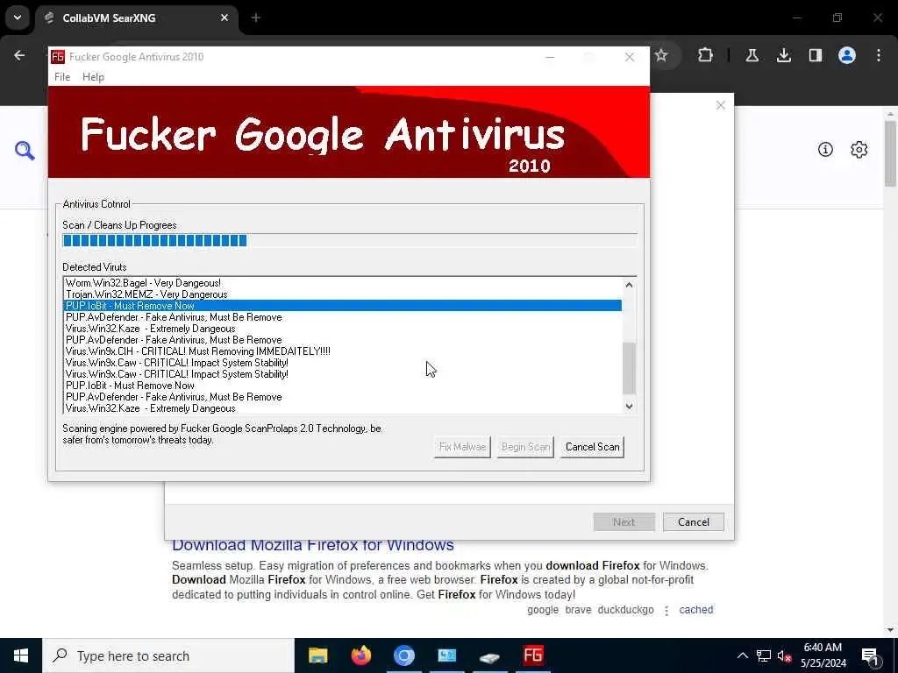Click the scan progress bar
The image size is (898, 673).
(349, 240)
